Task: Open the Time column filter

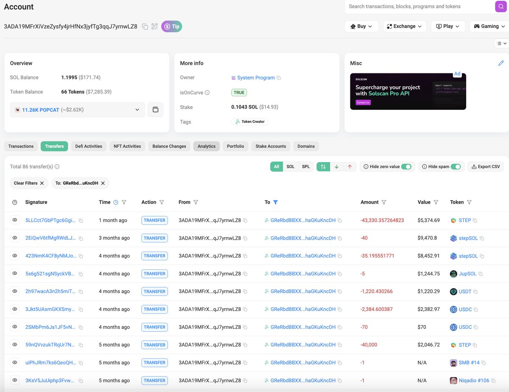Action: pos(124,202)
